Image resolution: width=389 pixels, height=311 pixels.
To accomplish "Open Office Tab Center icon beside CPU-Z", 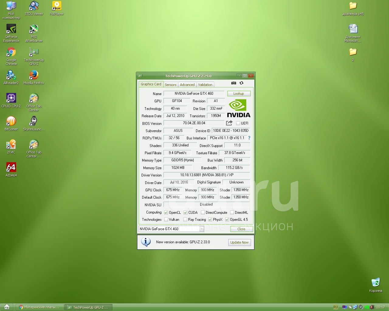I will [34, 102].
